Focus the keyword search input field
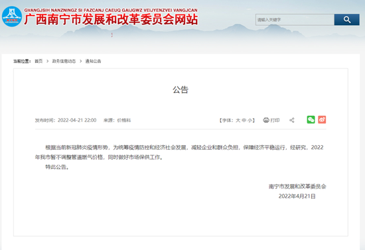Screen dimensions: 365x250 click(295, 20)
